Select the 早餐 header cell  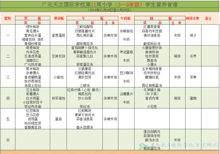point(33,18)
